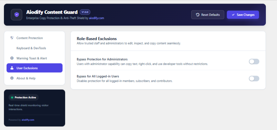Open Warning Toast & Alert settings
The width and height of the screenshot is (277, 130).
click(x=34, y=58)
